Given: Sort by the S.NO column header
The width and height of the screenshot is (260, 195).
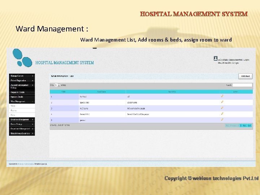Looking at the screenshot, I should pos(64,92).
